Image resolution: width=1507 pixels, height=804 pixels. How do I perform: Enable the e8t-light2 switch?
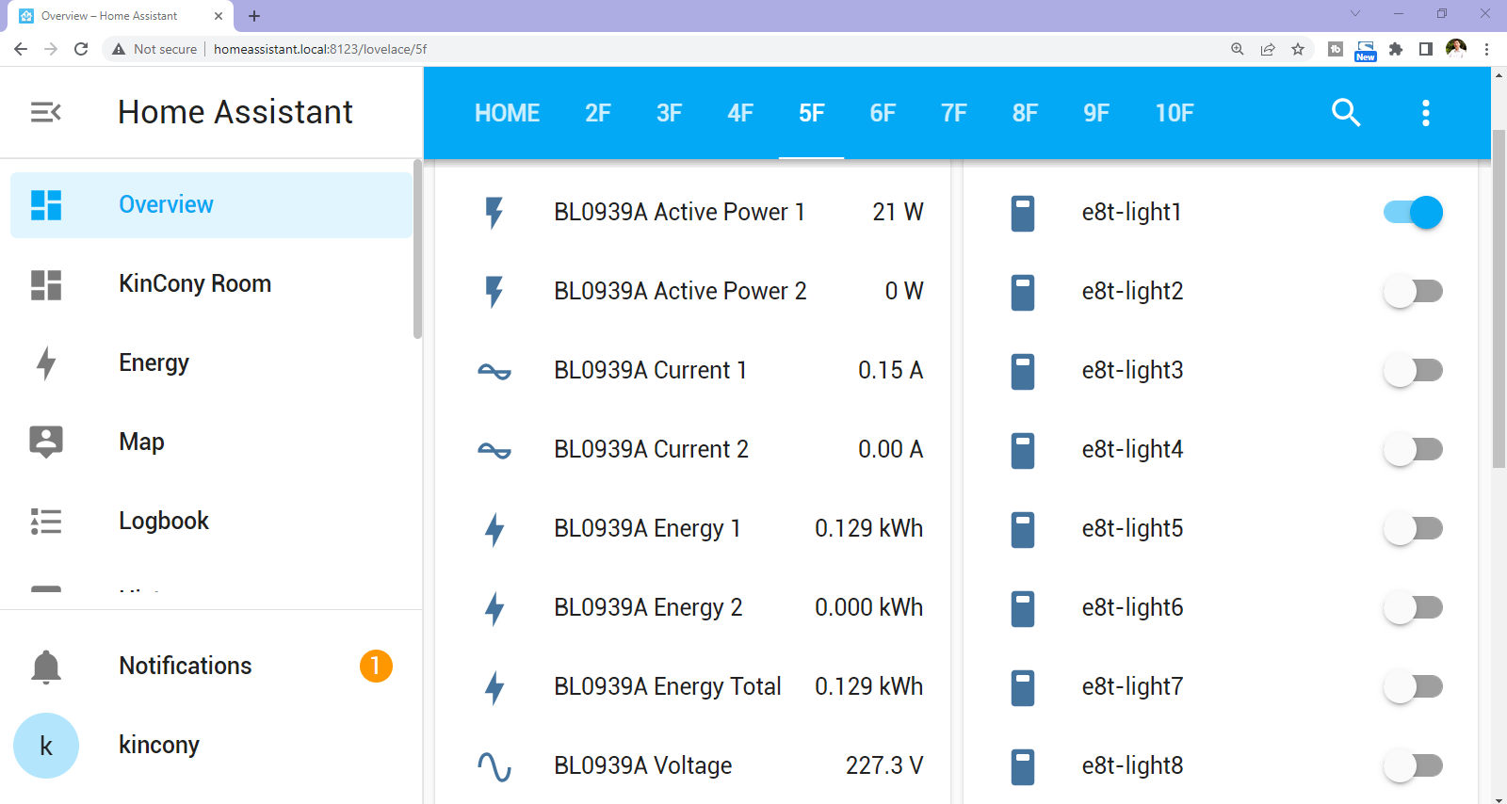click(1413, 292)
